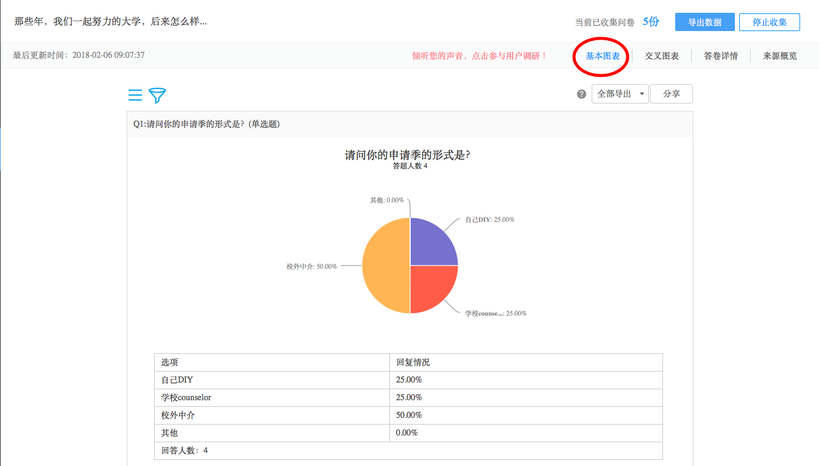Click the 最后更新时间 timestamp
This screenshot has width=819, height=466.
click(79, 55)
